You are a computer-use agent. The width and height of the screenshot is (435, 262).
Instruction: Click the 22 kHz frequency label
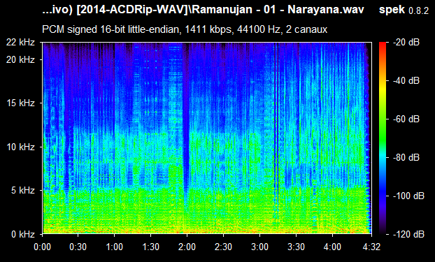point(20,43)
